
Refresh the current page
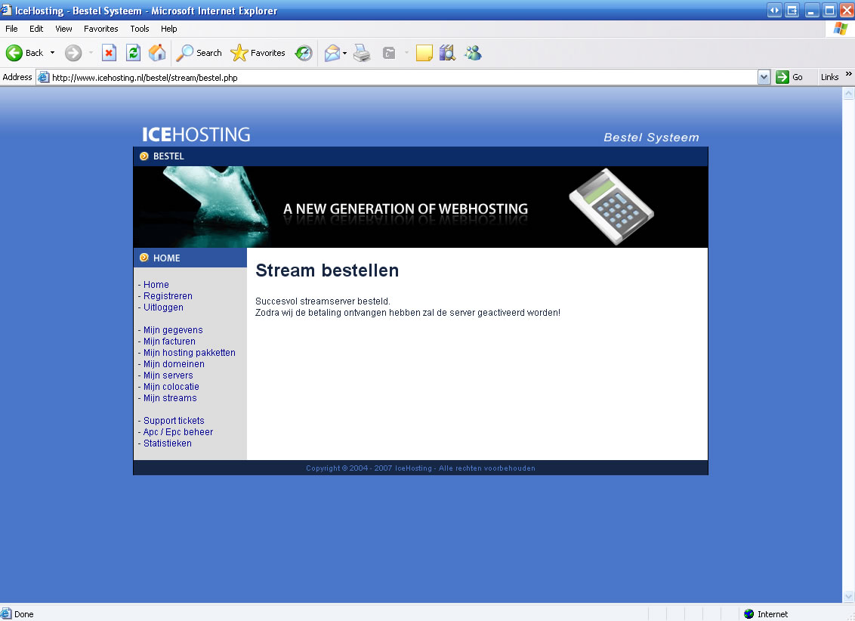[x=133, y=53]
